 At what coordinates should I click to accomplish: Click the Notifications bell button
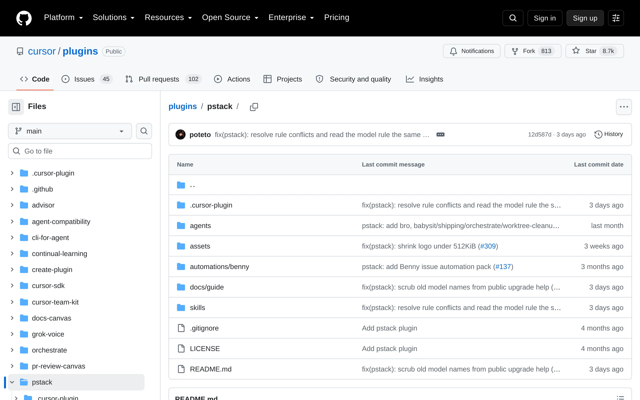(471, 51)
